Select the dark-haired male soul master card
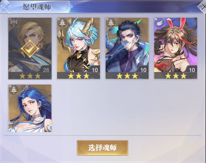 [127, 48]
